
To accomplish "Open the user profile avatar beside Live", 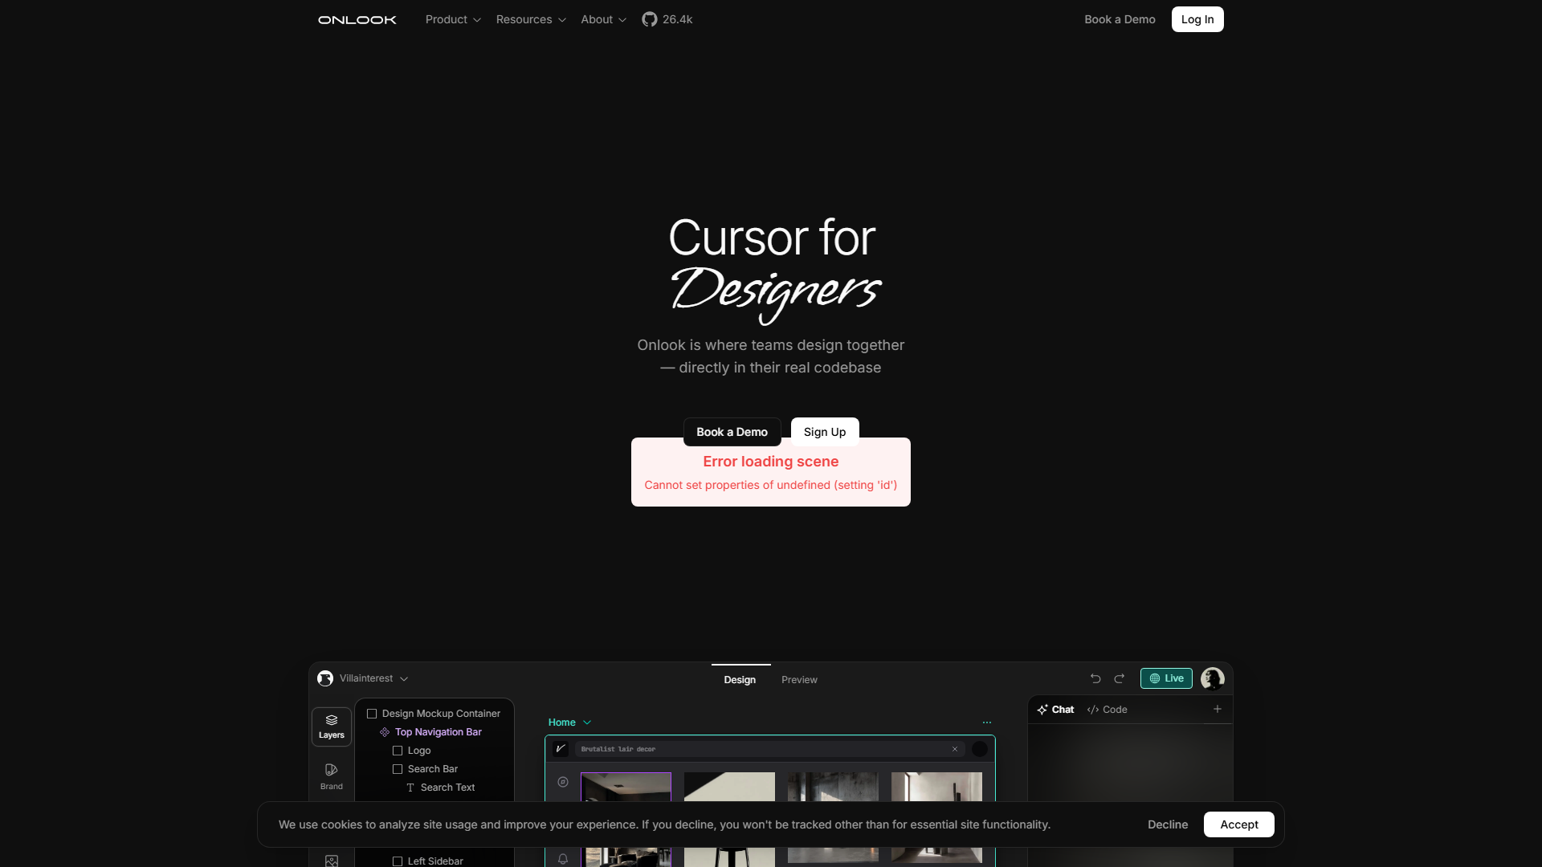I will pos(1213,678).
